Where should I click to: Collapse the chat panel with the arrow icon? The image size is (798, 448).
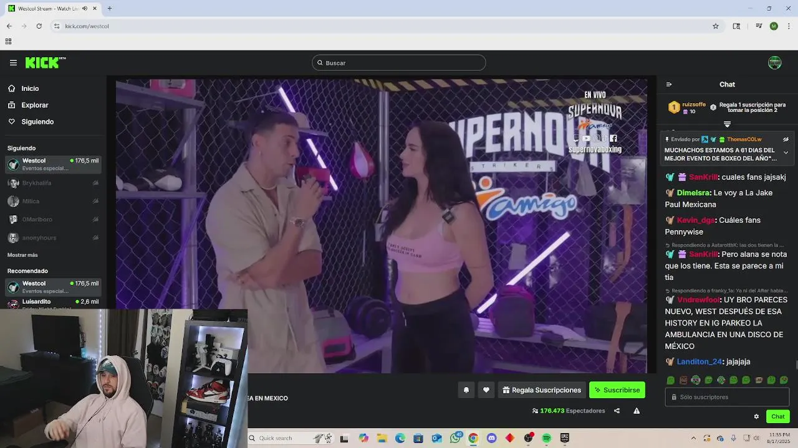(669, 85)
